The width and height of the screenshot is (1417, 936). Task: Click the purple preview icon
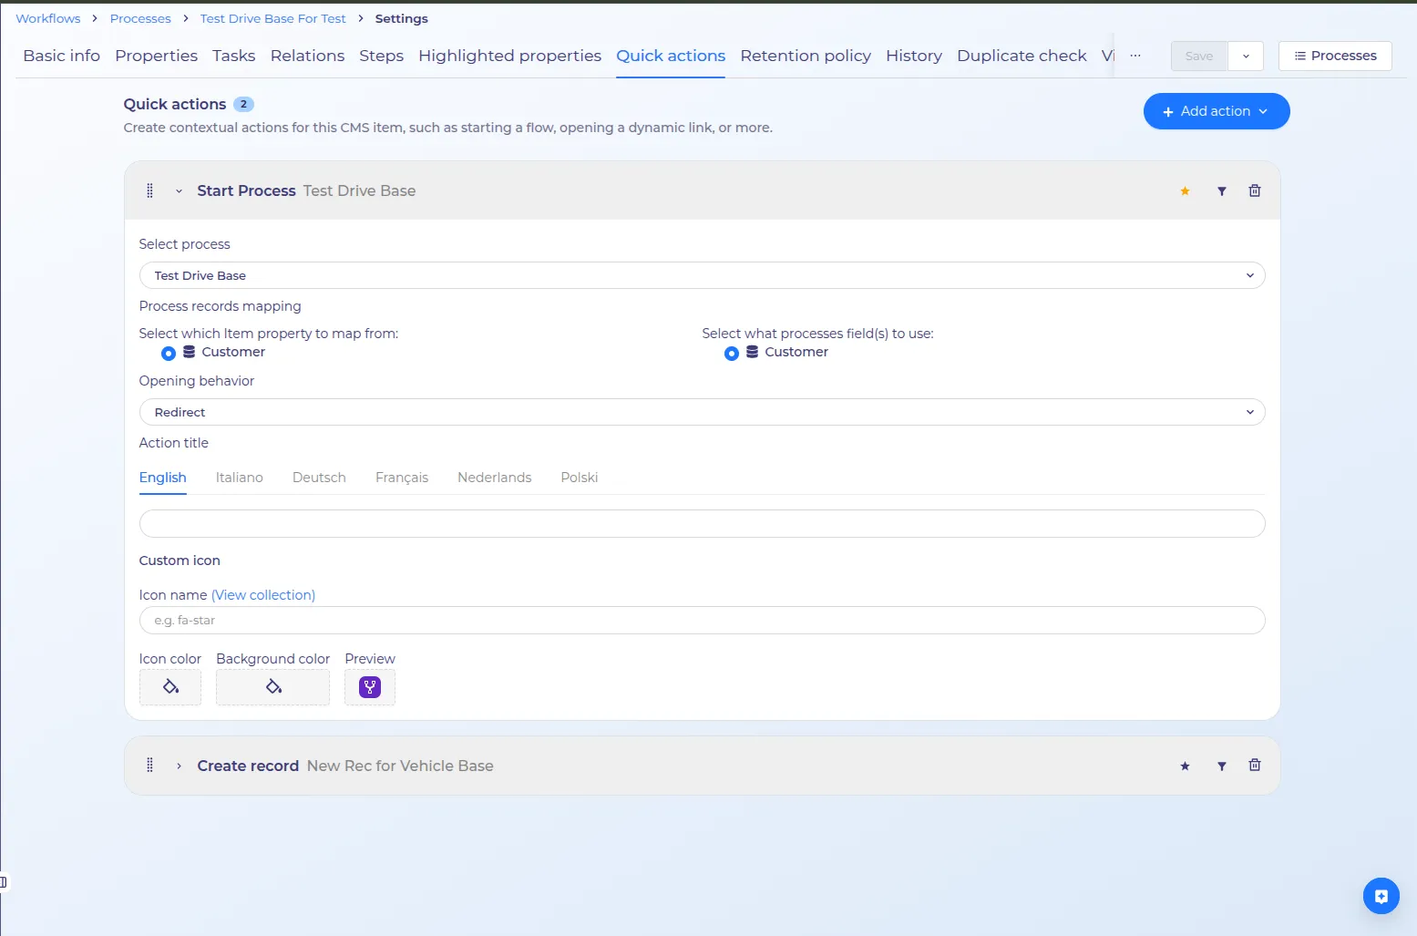point(370,687)
